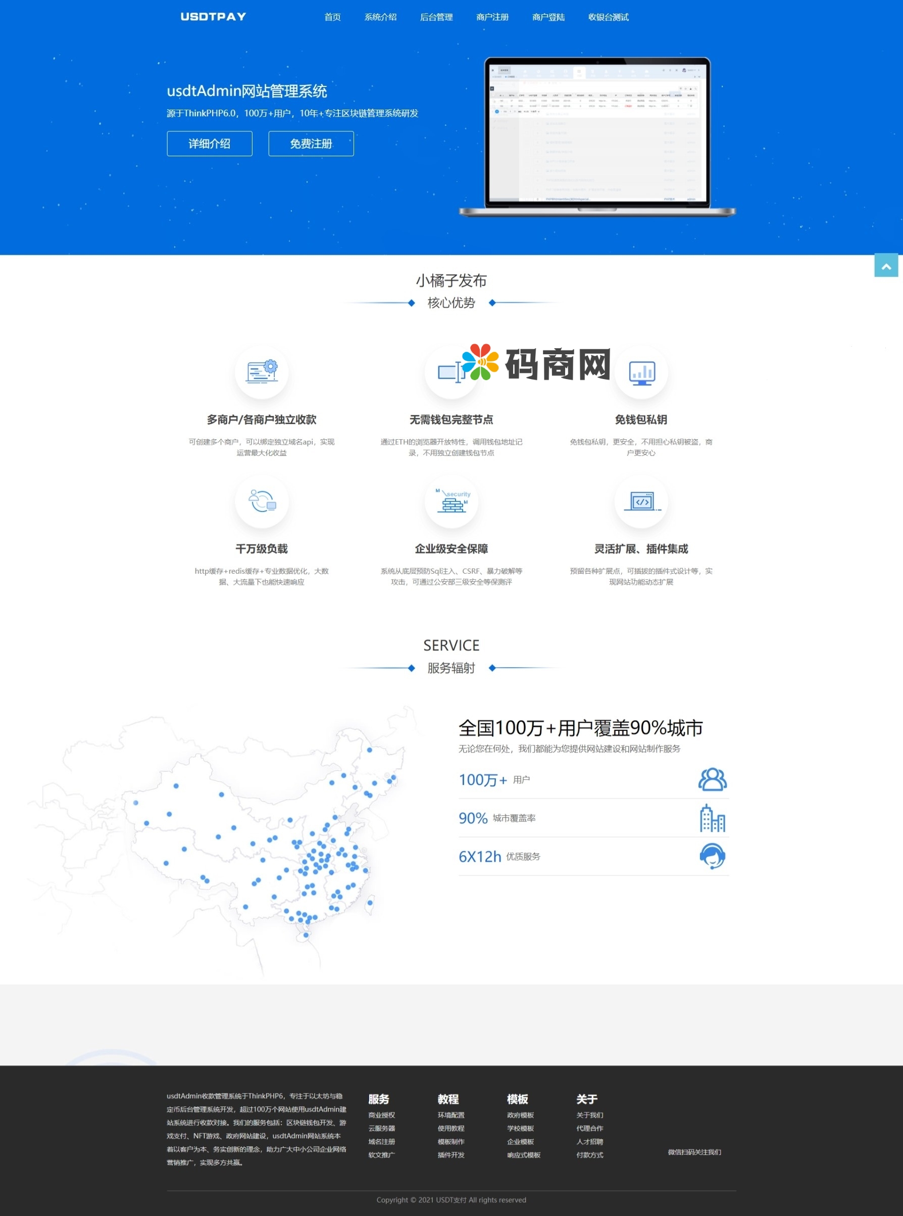The width and height of the screenshot is (903, 1216).
Task: Click the 100万+ users people icon
Action: [712, 779]
